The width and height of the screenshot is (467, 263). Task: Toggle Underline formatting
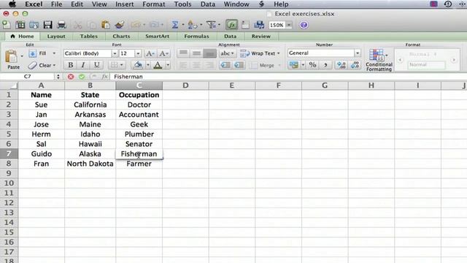96,65
